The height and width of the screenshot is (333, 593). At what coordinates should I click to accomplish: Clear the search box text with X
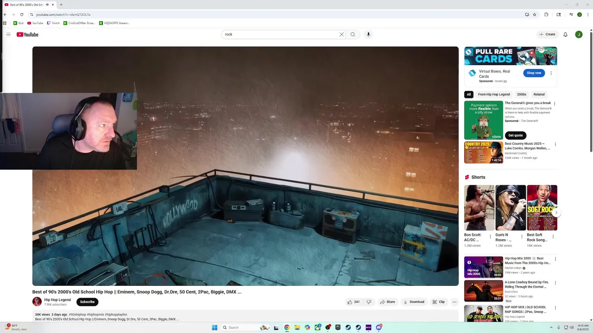pos(341,34)
